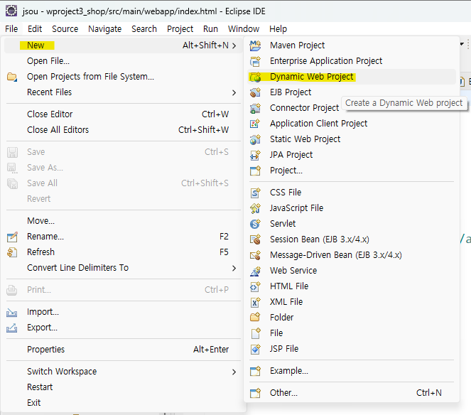471x415 pixels.
Task: Choose Exit from File menu
Action: tap(123, 403)
